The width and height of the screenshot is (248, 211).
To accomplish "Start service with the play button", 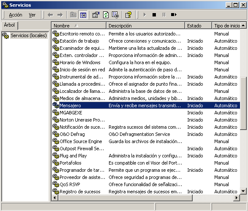I will point(144,15).
